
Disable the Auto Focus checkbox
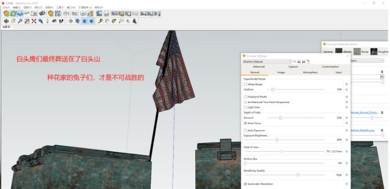click(x=246, y=123)
